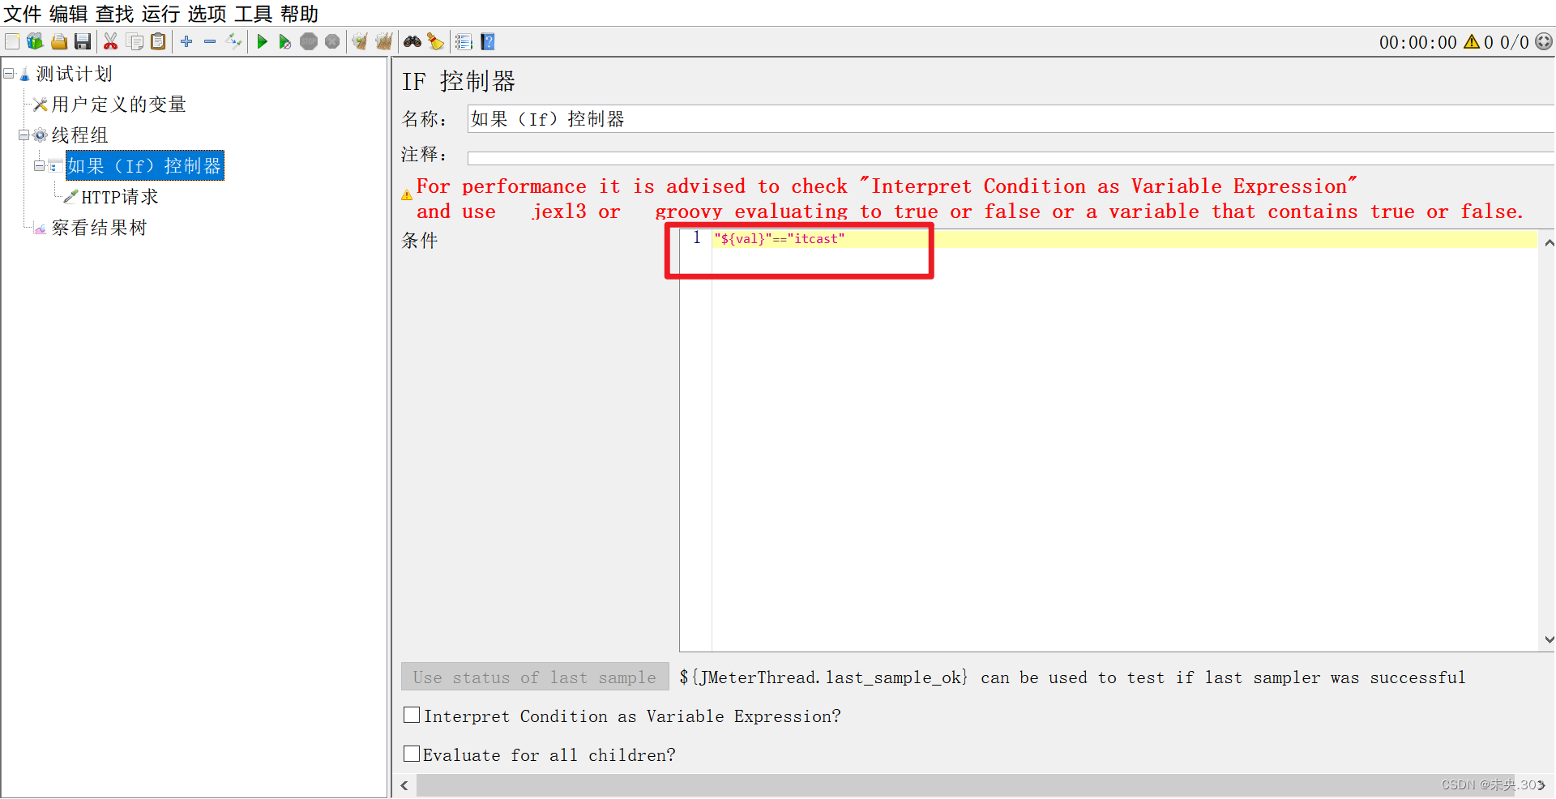This screenshot has width=1556, height=799.
Task: Select 察看结果树 tree item
Action: (x=100, y=228)
